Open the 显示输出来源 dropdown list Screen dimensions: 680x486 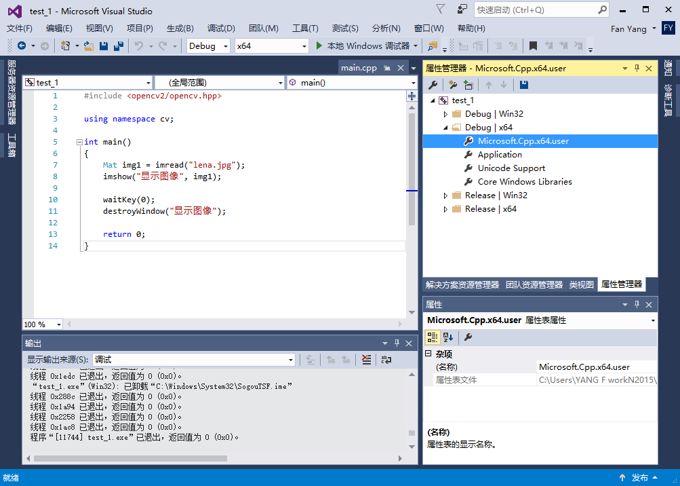click(x=291, y=360)
